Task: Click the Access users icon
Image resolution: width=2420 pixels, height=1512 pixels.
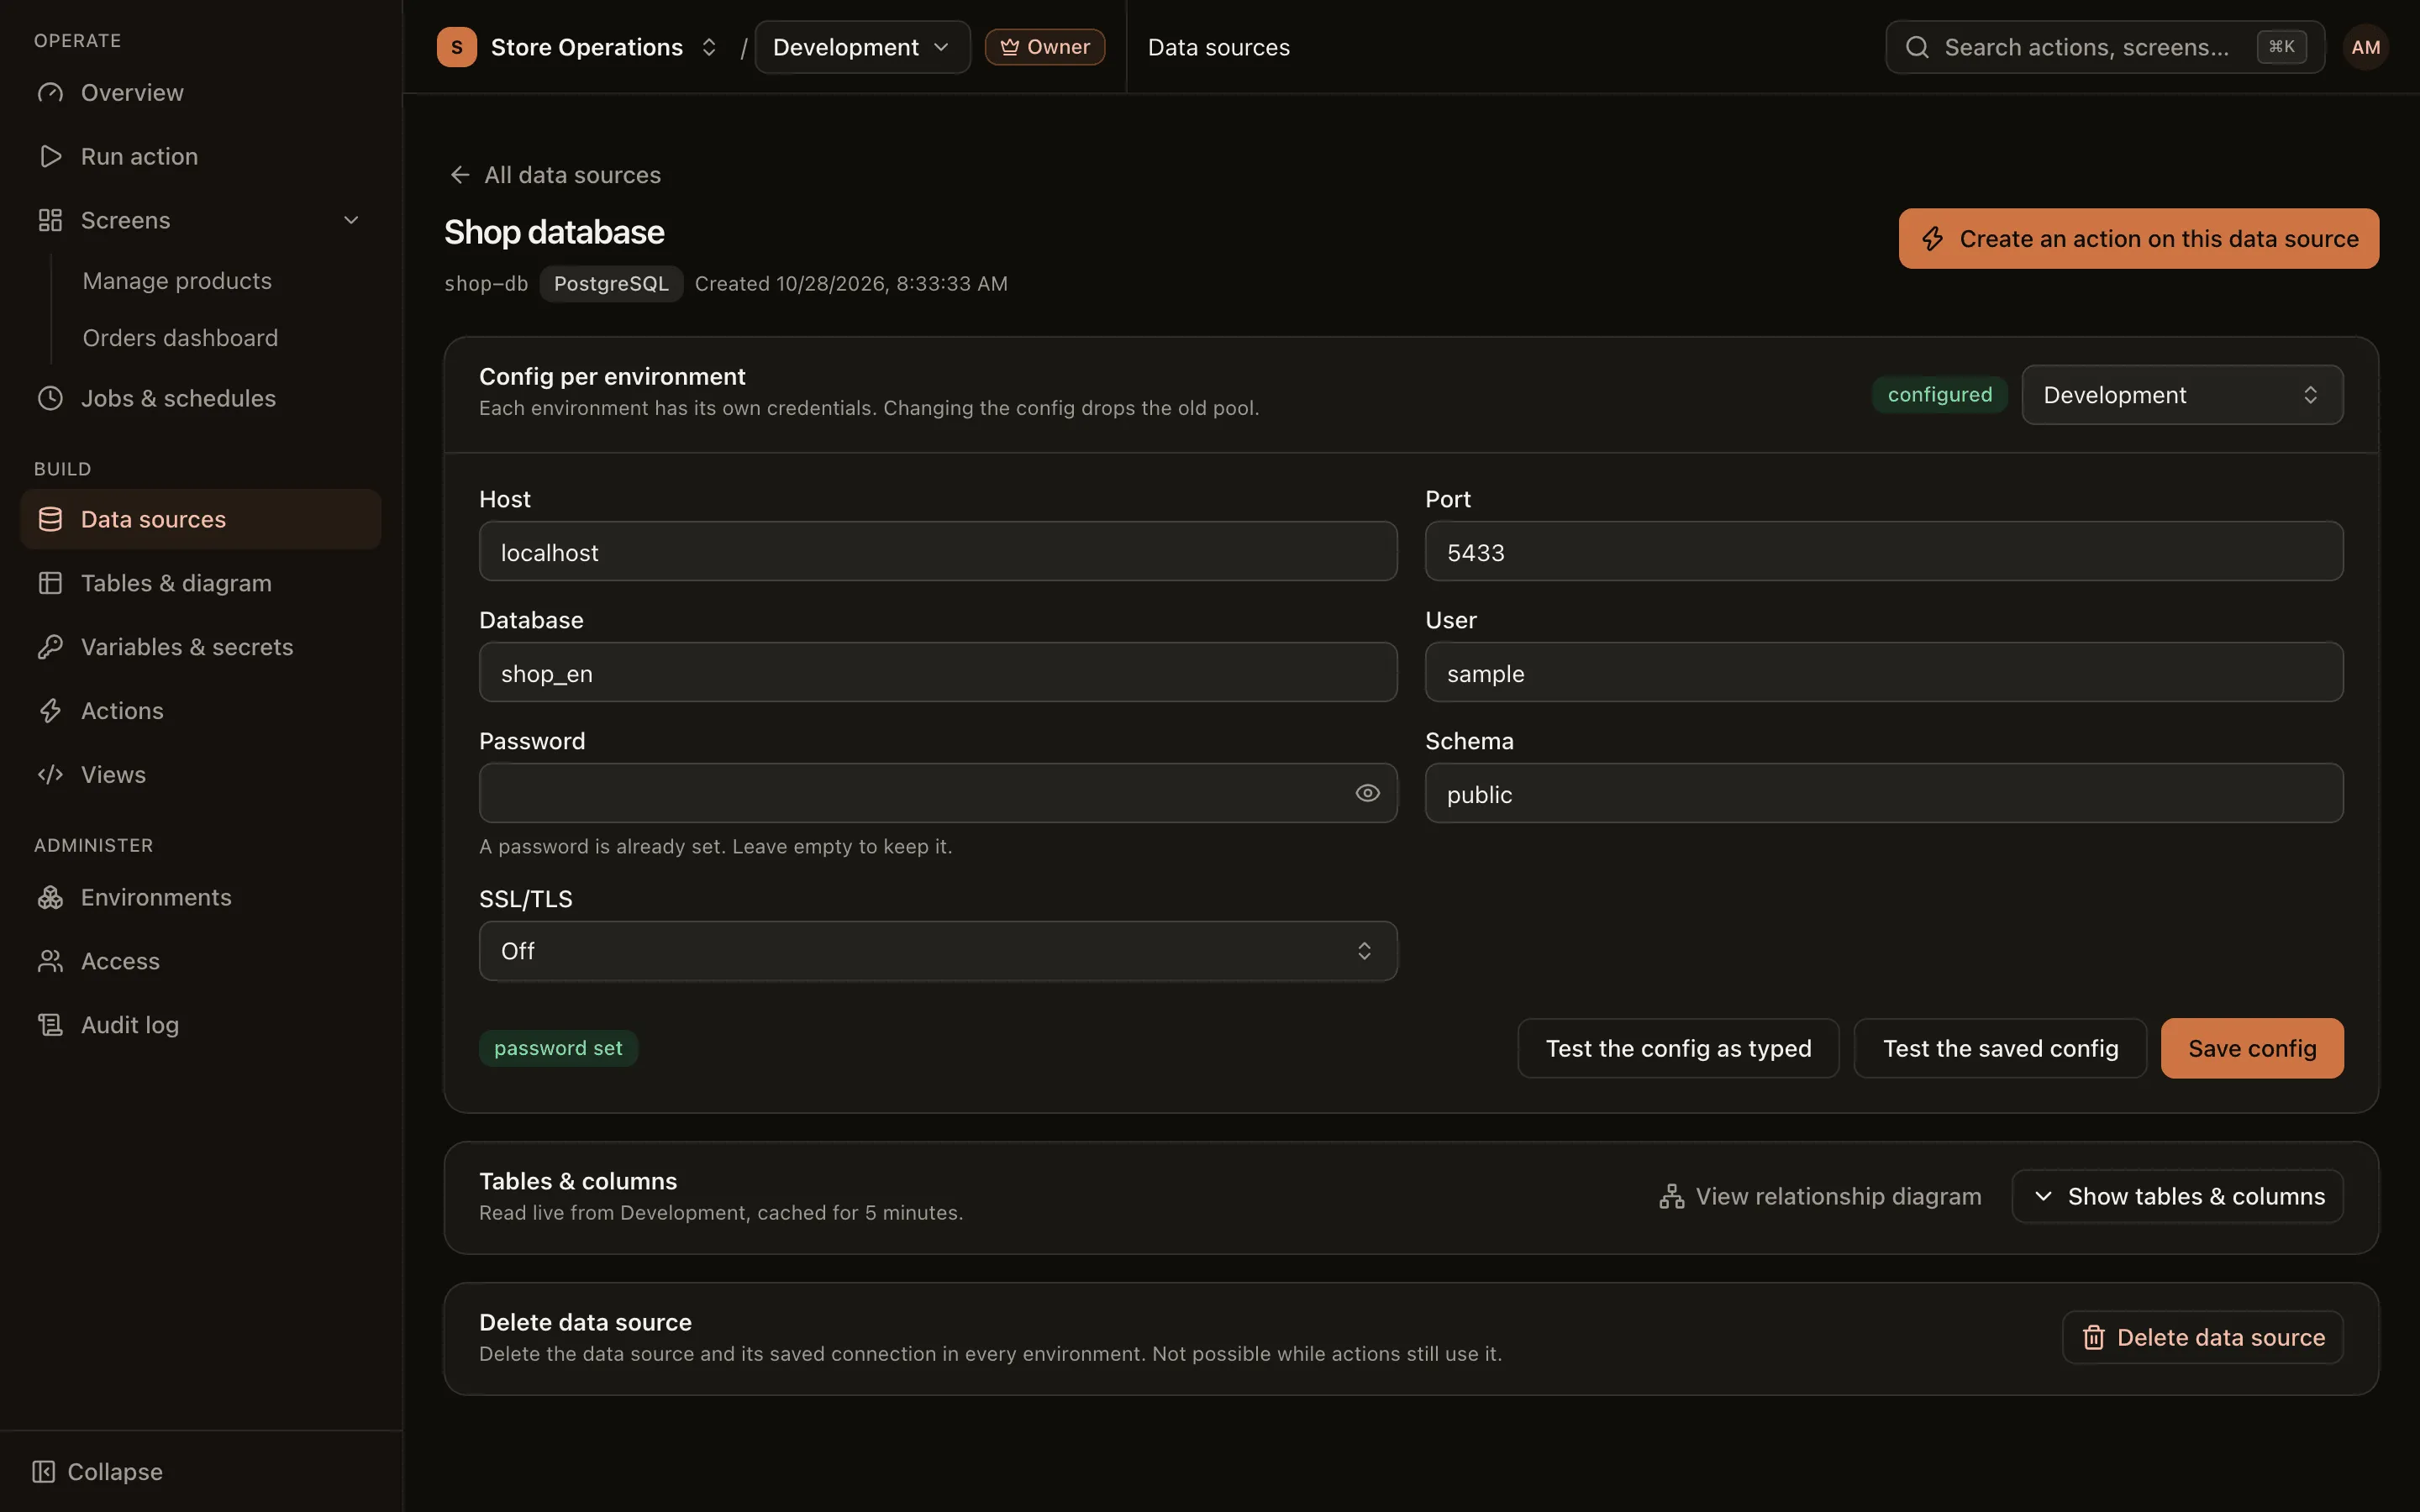Action: click(50, 961)
